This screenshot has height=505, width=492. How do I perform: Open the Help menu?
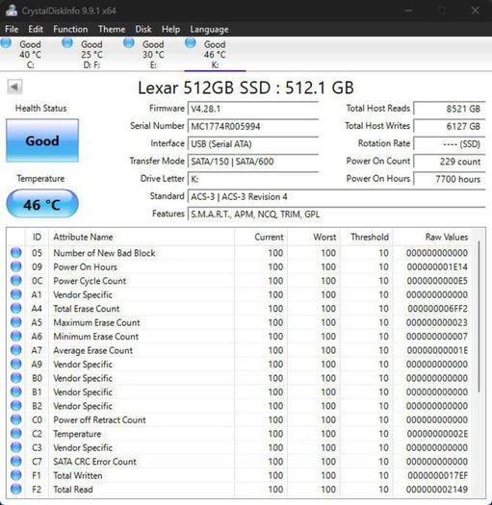tap(170, 29)
